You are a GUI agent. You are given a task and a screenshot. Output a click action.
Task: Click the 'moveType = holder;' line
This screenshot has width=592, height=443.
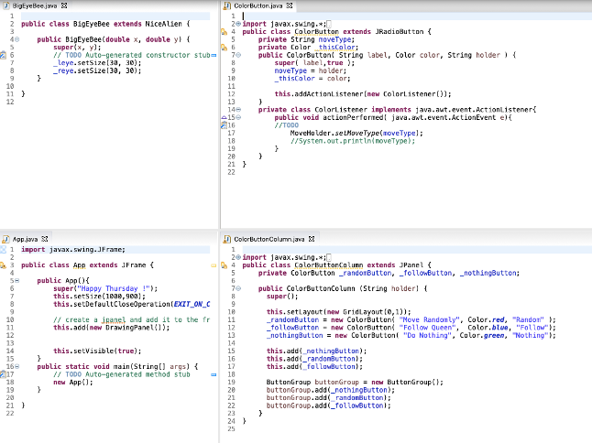[x=310, y=70]
